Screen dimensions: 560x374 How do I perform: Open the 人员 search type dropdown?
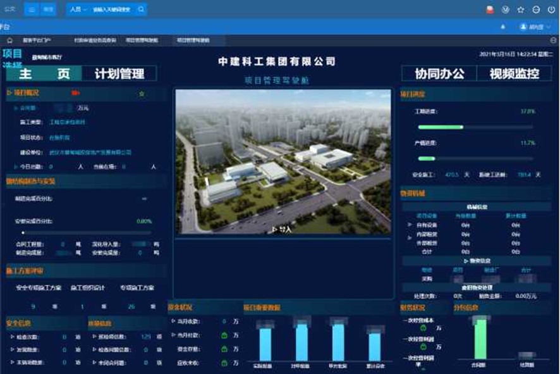78,9
